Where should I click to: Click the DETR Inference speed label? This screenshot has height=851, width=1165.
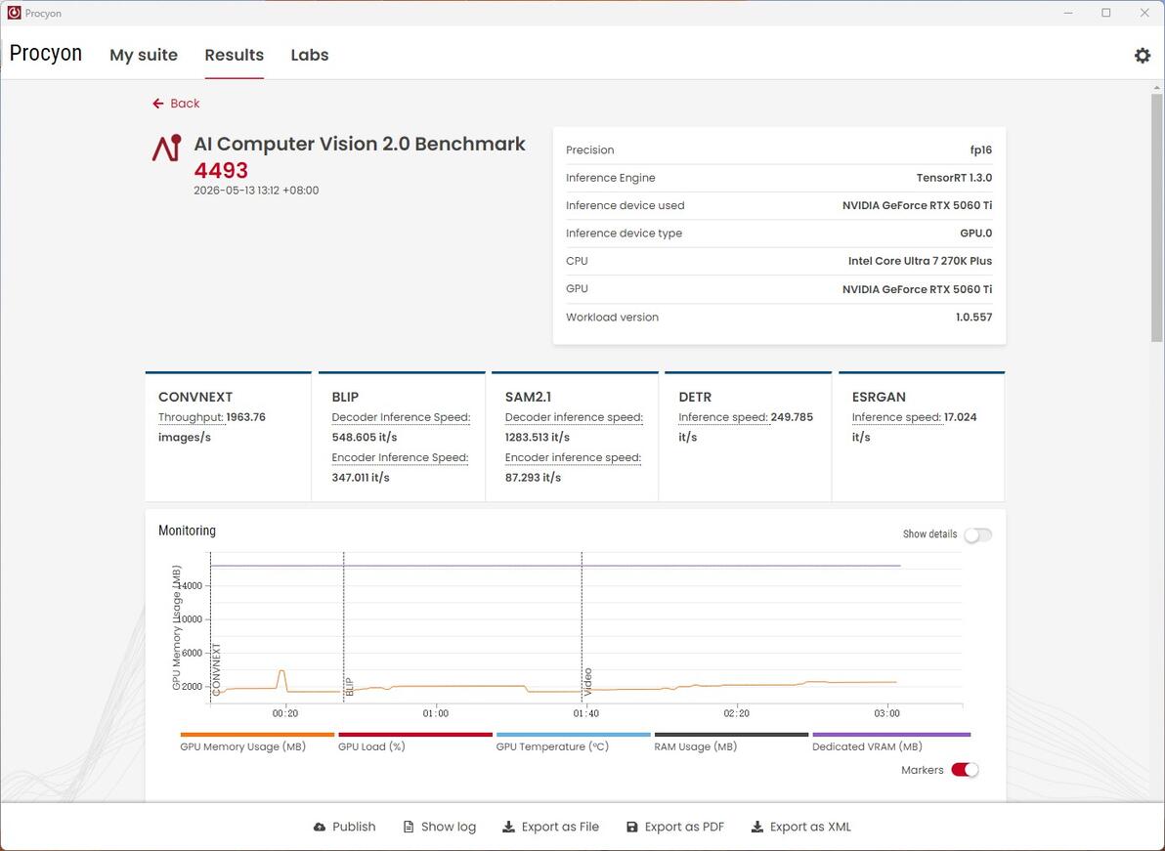coord(723,417)
